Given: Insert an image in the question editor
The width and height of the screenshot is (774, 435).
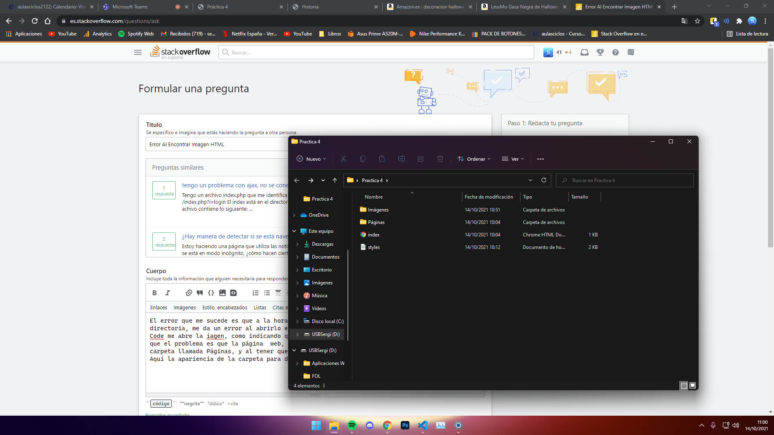Looking at the screenshot, I should click(x=223, y=293).
